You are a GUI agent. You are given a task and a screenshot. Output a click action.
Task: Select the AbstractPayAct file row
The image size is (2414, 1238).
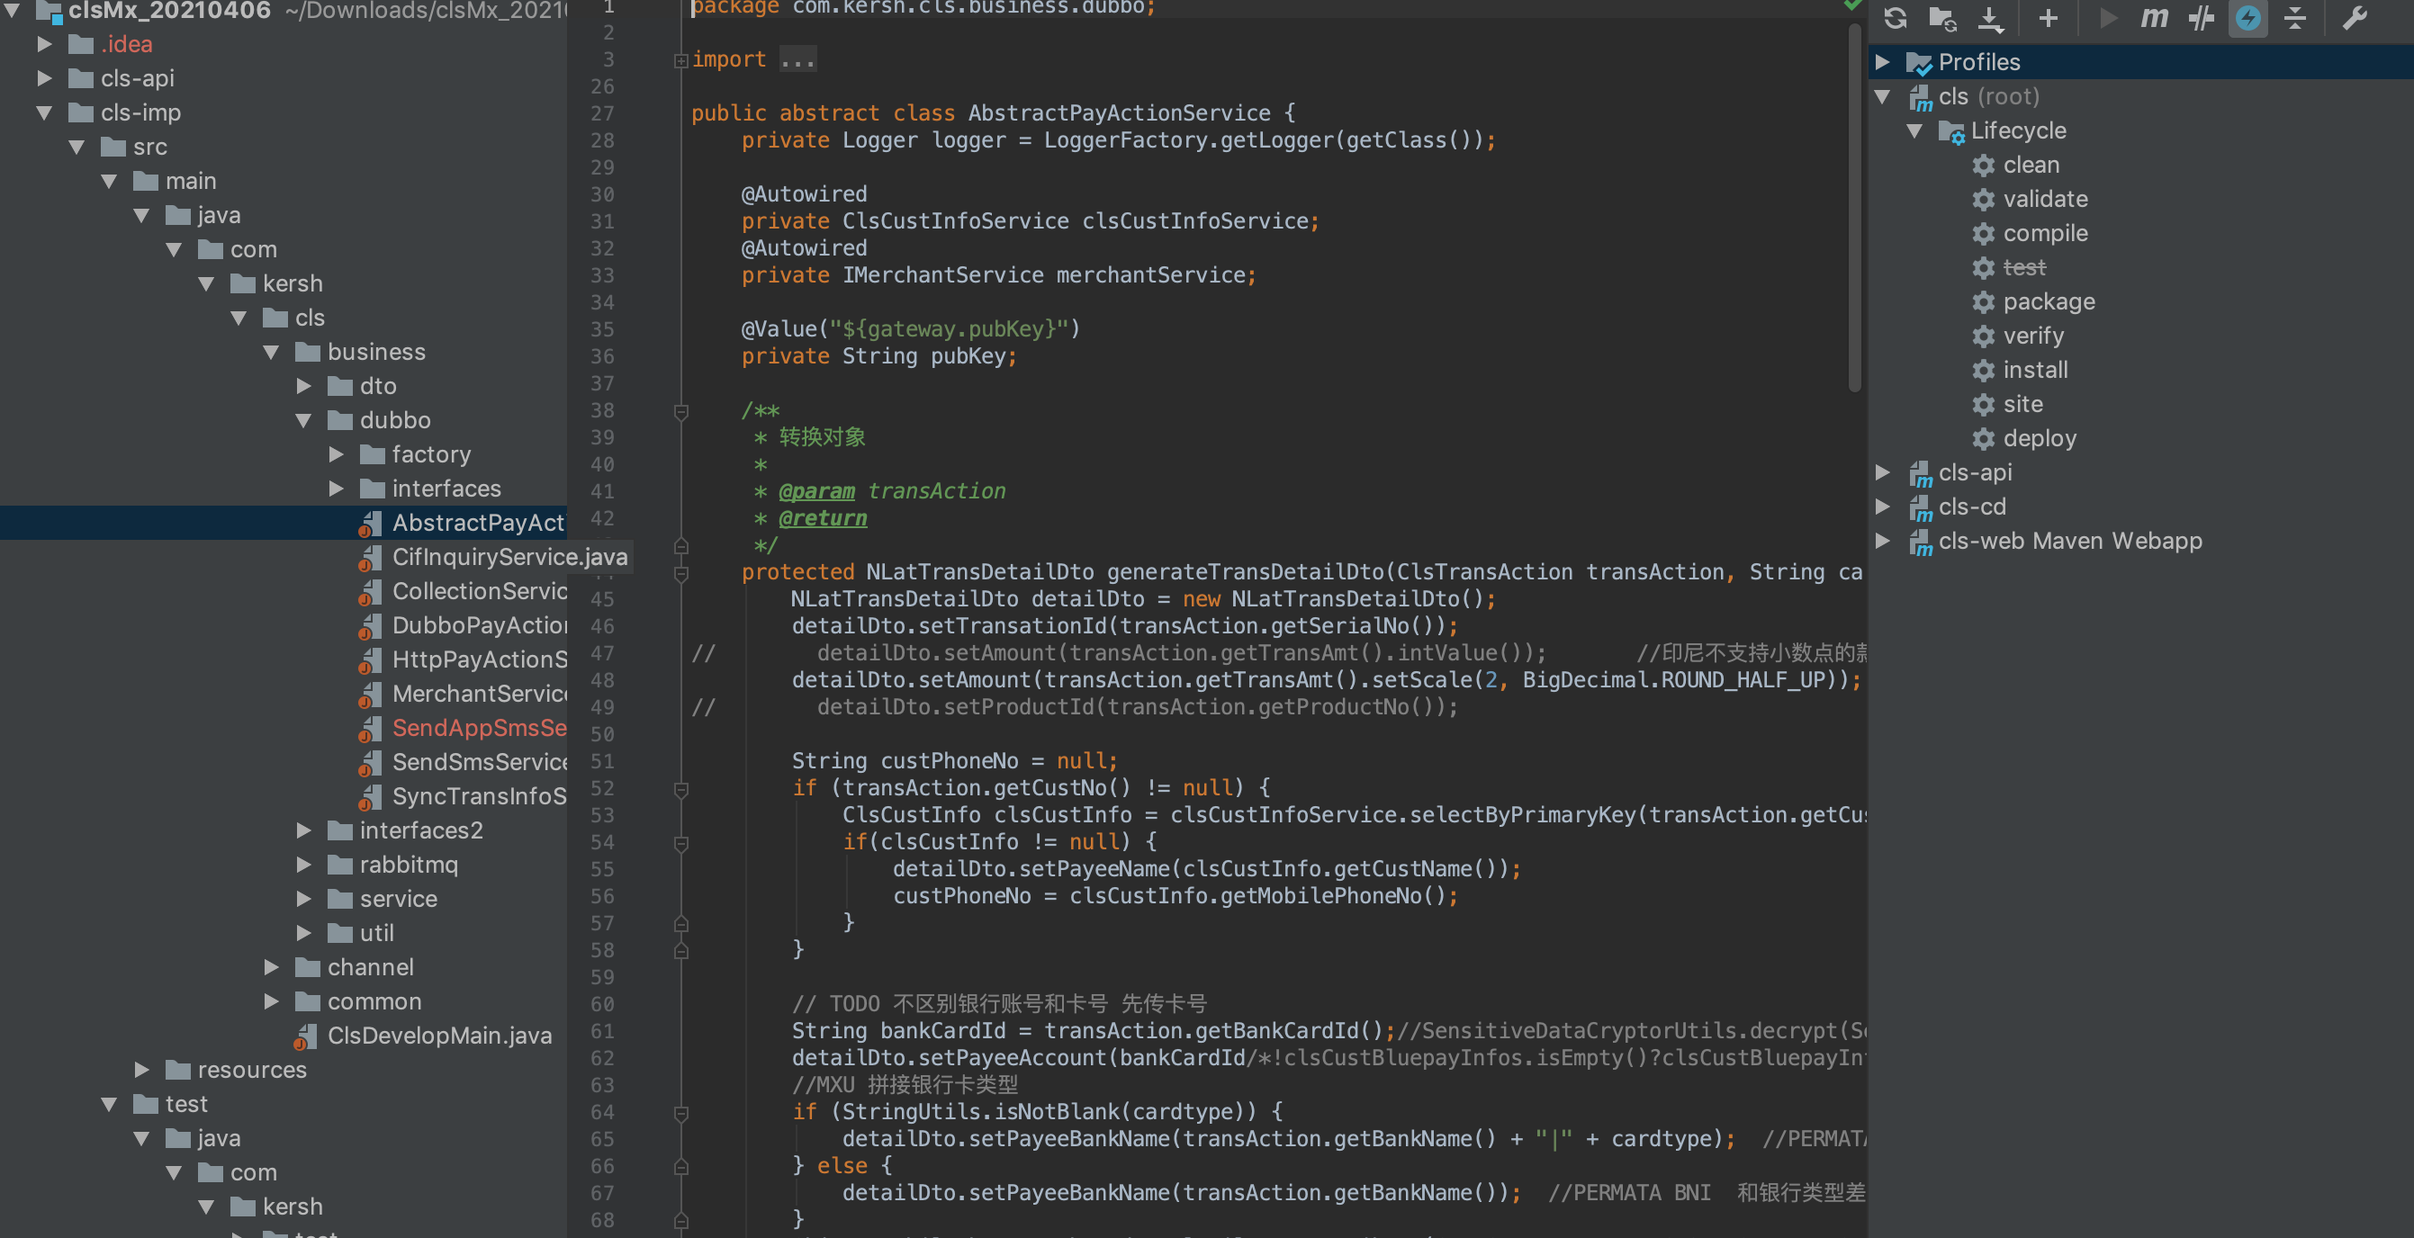point(283,524)
